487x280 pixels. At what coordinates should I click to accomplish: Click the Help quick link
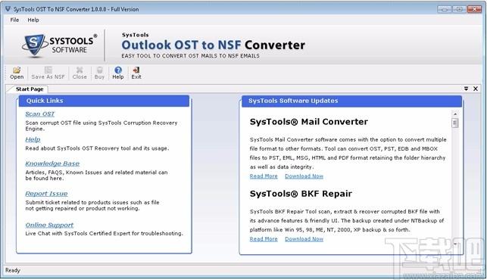pos(33,139)
